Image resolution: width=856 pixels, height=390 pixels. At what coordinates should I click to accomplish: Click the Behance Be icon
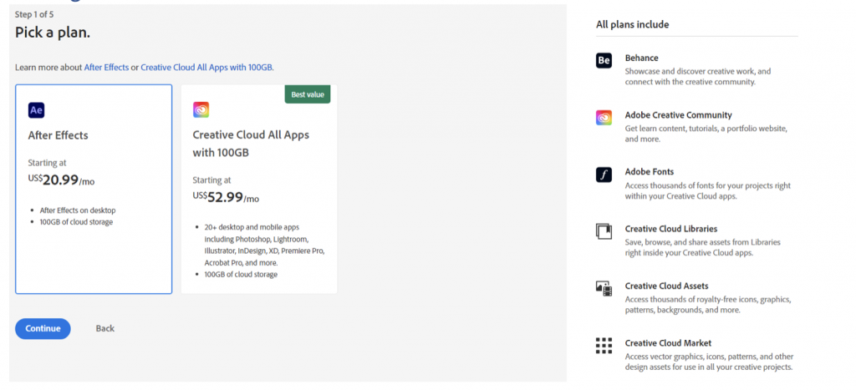[x=604, y=60]
